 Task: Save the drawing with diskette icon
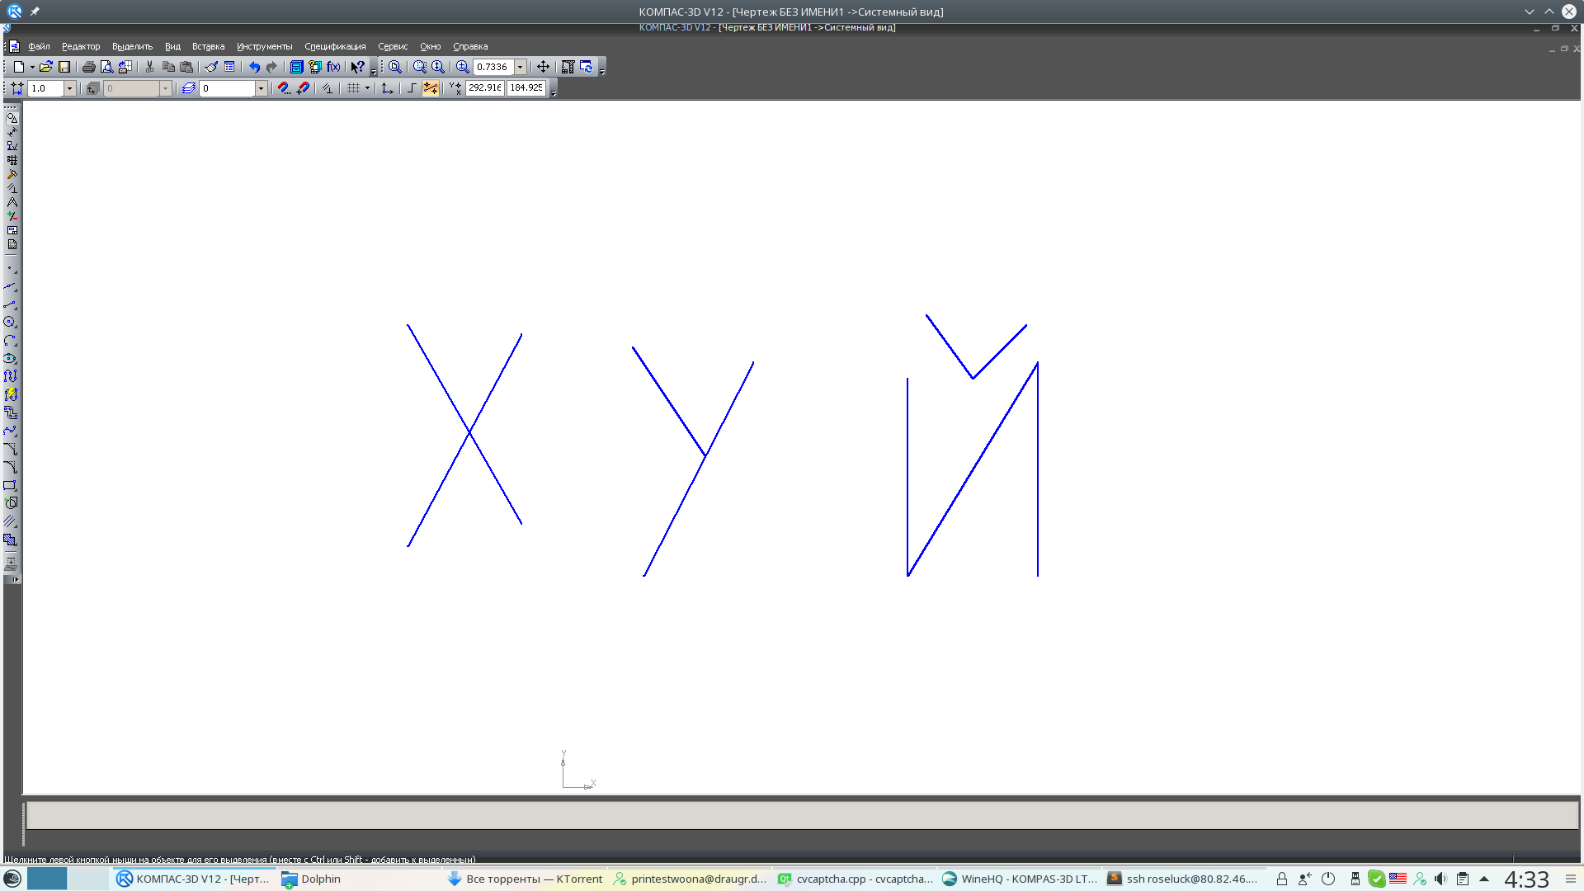(x=64, y=67)
